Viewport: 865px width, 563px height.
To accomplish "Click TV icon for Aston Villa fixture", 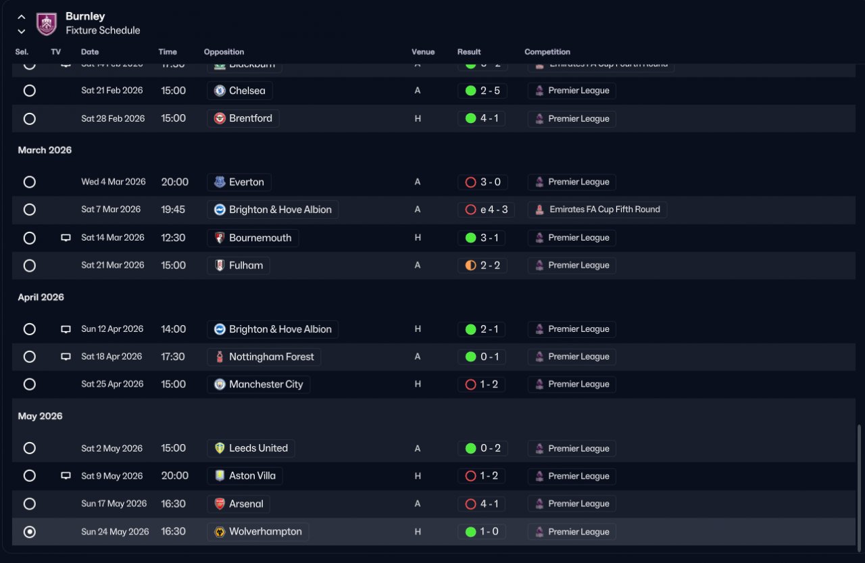I will click(x=66, y=476).
